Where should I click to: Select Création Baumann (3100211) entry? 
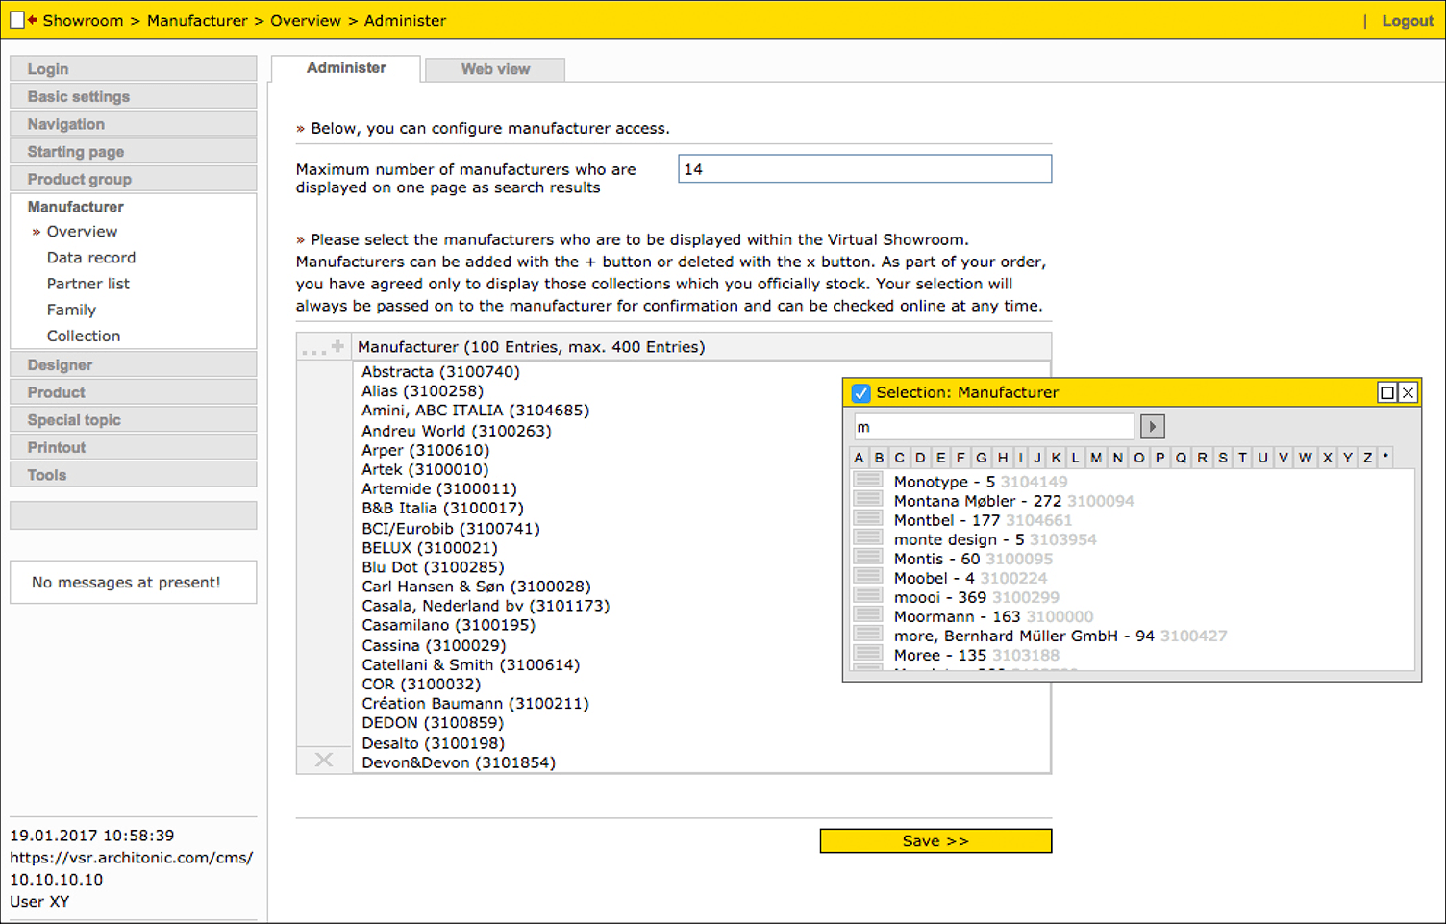coord(475,703)
